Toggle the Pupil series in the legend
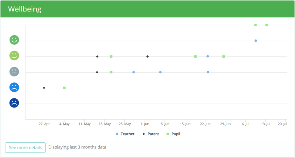 click(173, 134)
